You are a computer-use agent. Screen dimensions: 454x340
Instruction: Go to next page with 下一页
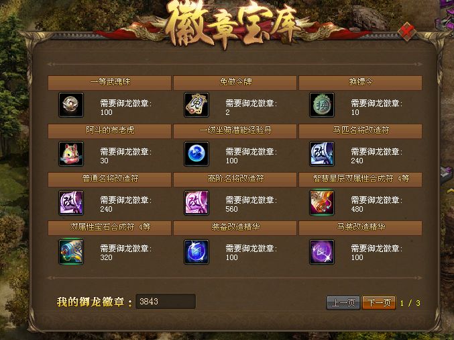point(379,303)
